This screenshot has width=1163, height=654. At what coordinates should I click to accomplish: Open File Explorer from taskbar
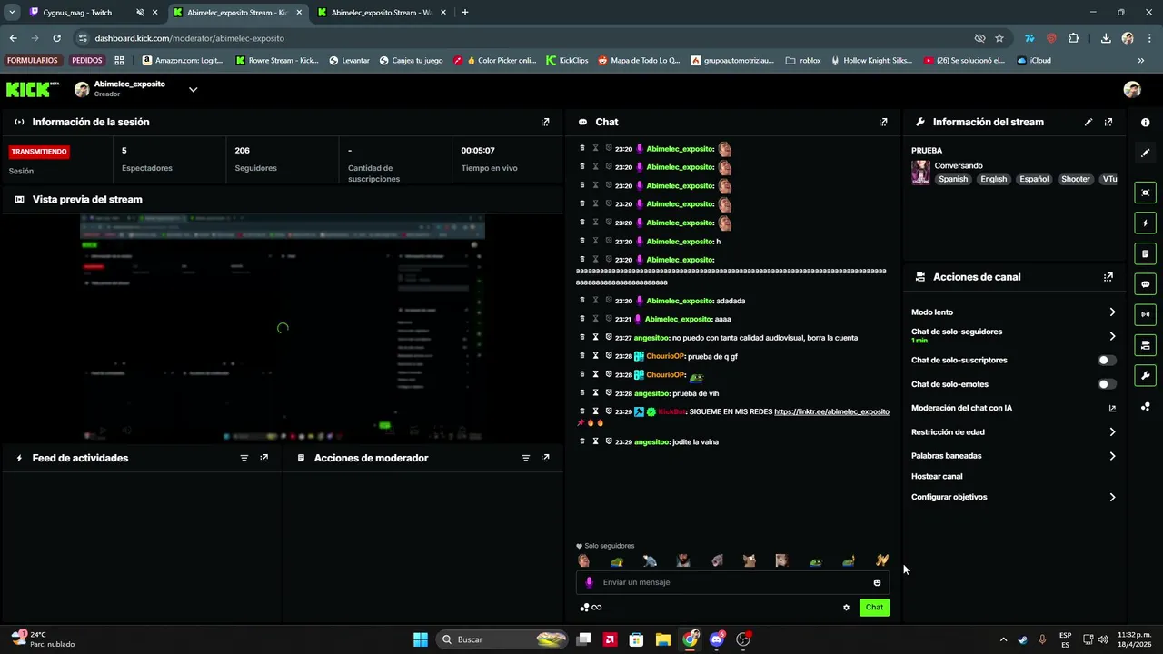pos(663,639)
